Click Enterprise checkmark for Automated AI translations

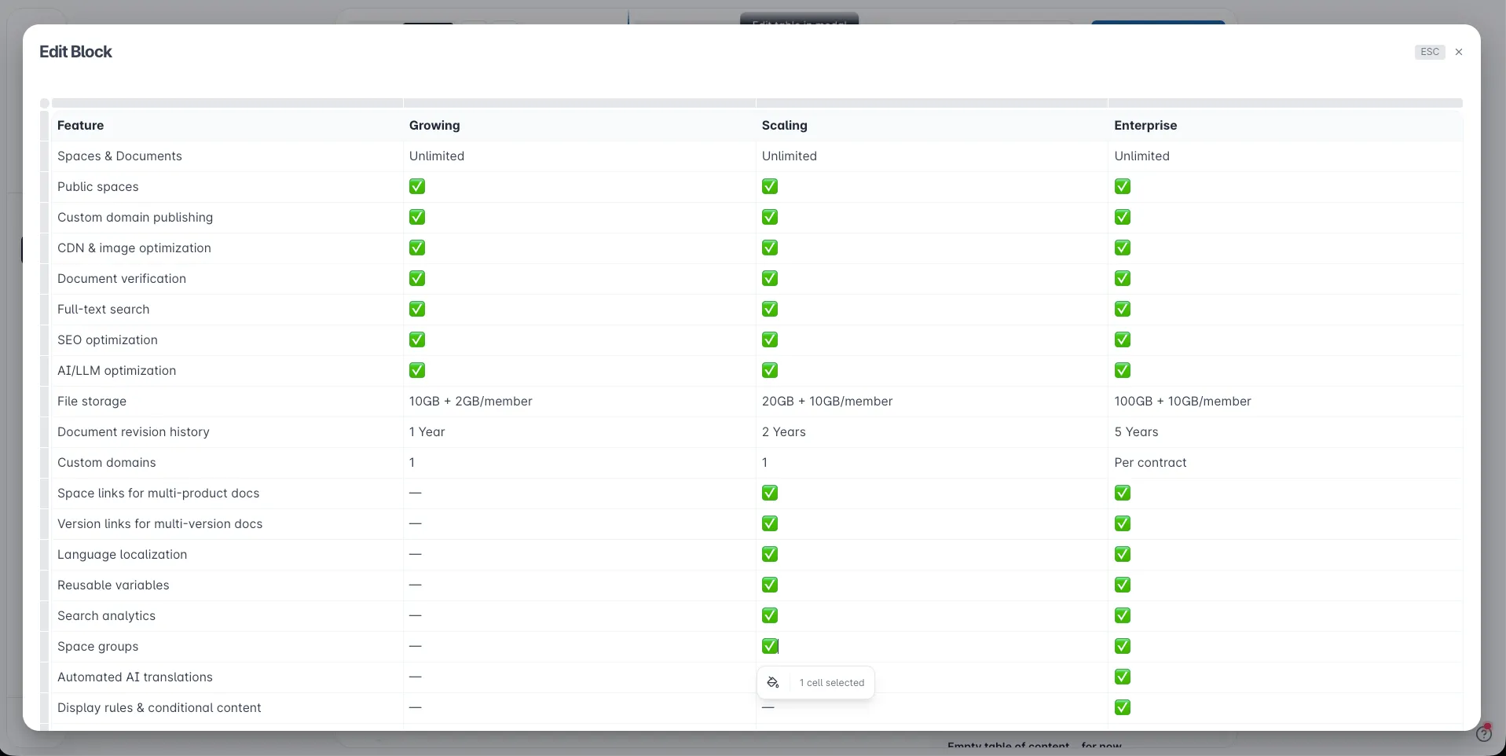[x=1123, y=677]
